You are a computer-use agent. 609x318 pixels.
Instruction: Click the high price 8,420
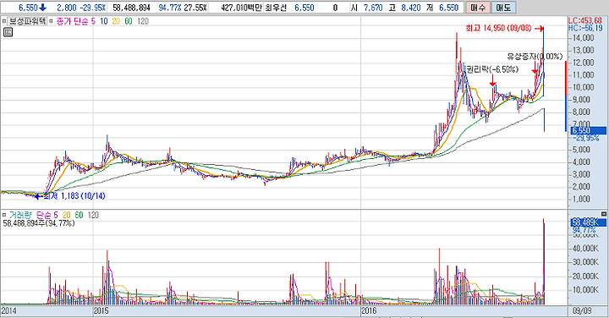click(x=411, y=8)
